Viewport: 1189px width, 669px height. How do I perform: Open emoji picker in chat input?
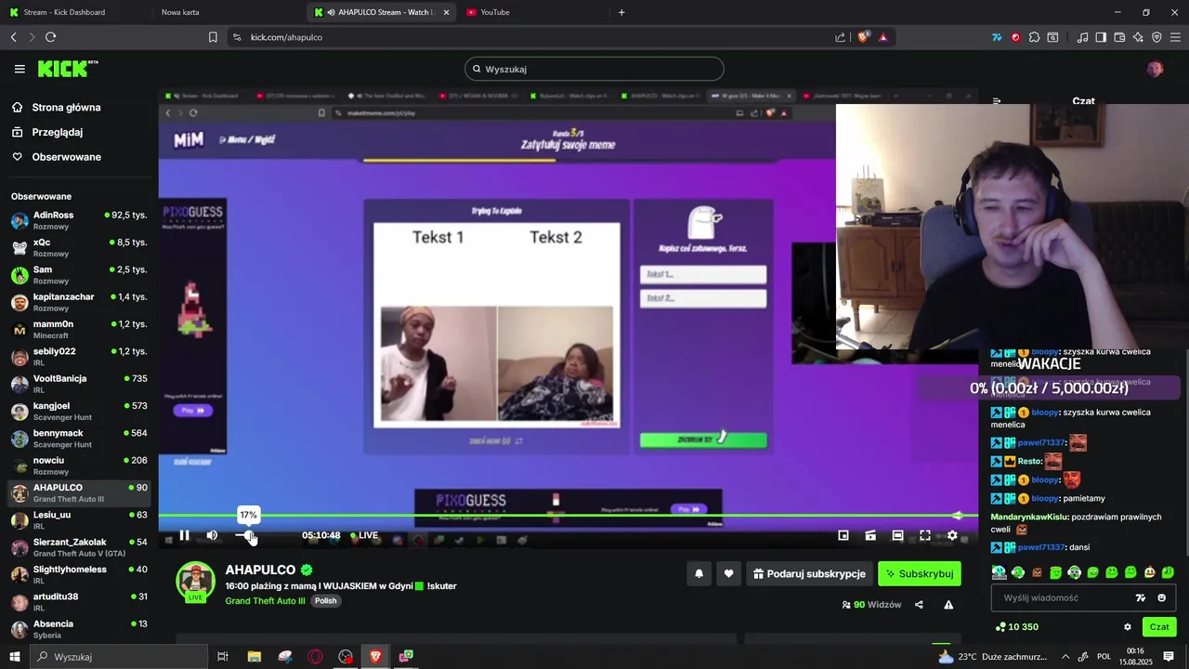click(x=1161, y=598)
